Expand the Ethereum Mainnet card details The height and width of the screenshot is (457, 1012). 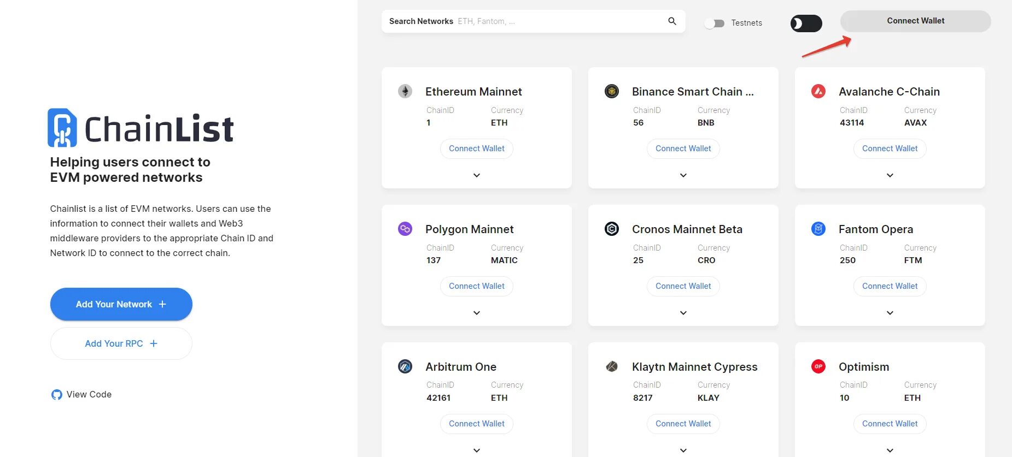point(477,175)
